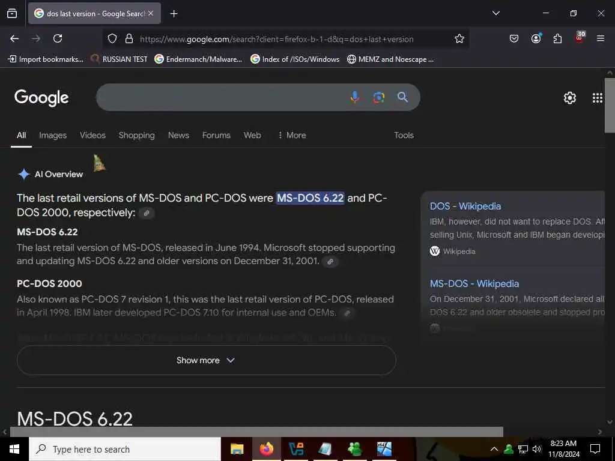The width and height of the screenshot is (615, 461).
Task: Show hidden system tray icons chevron
Action: [494, 449]
